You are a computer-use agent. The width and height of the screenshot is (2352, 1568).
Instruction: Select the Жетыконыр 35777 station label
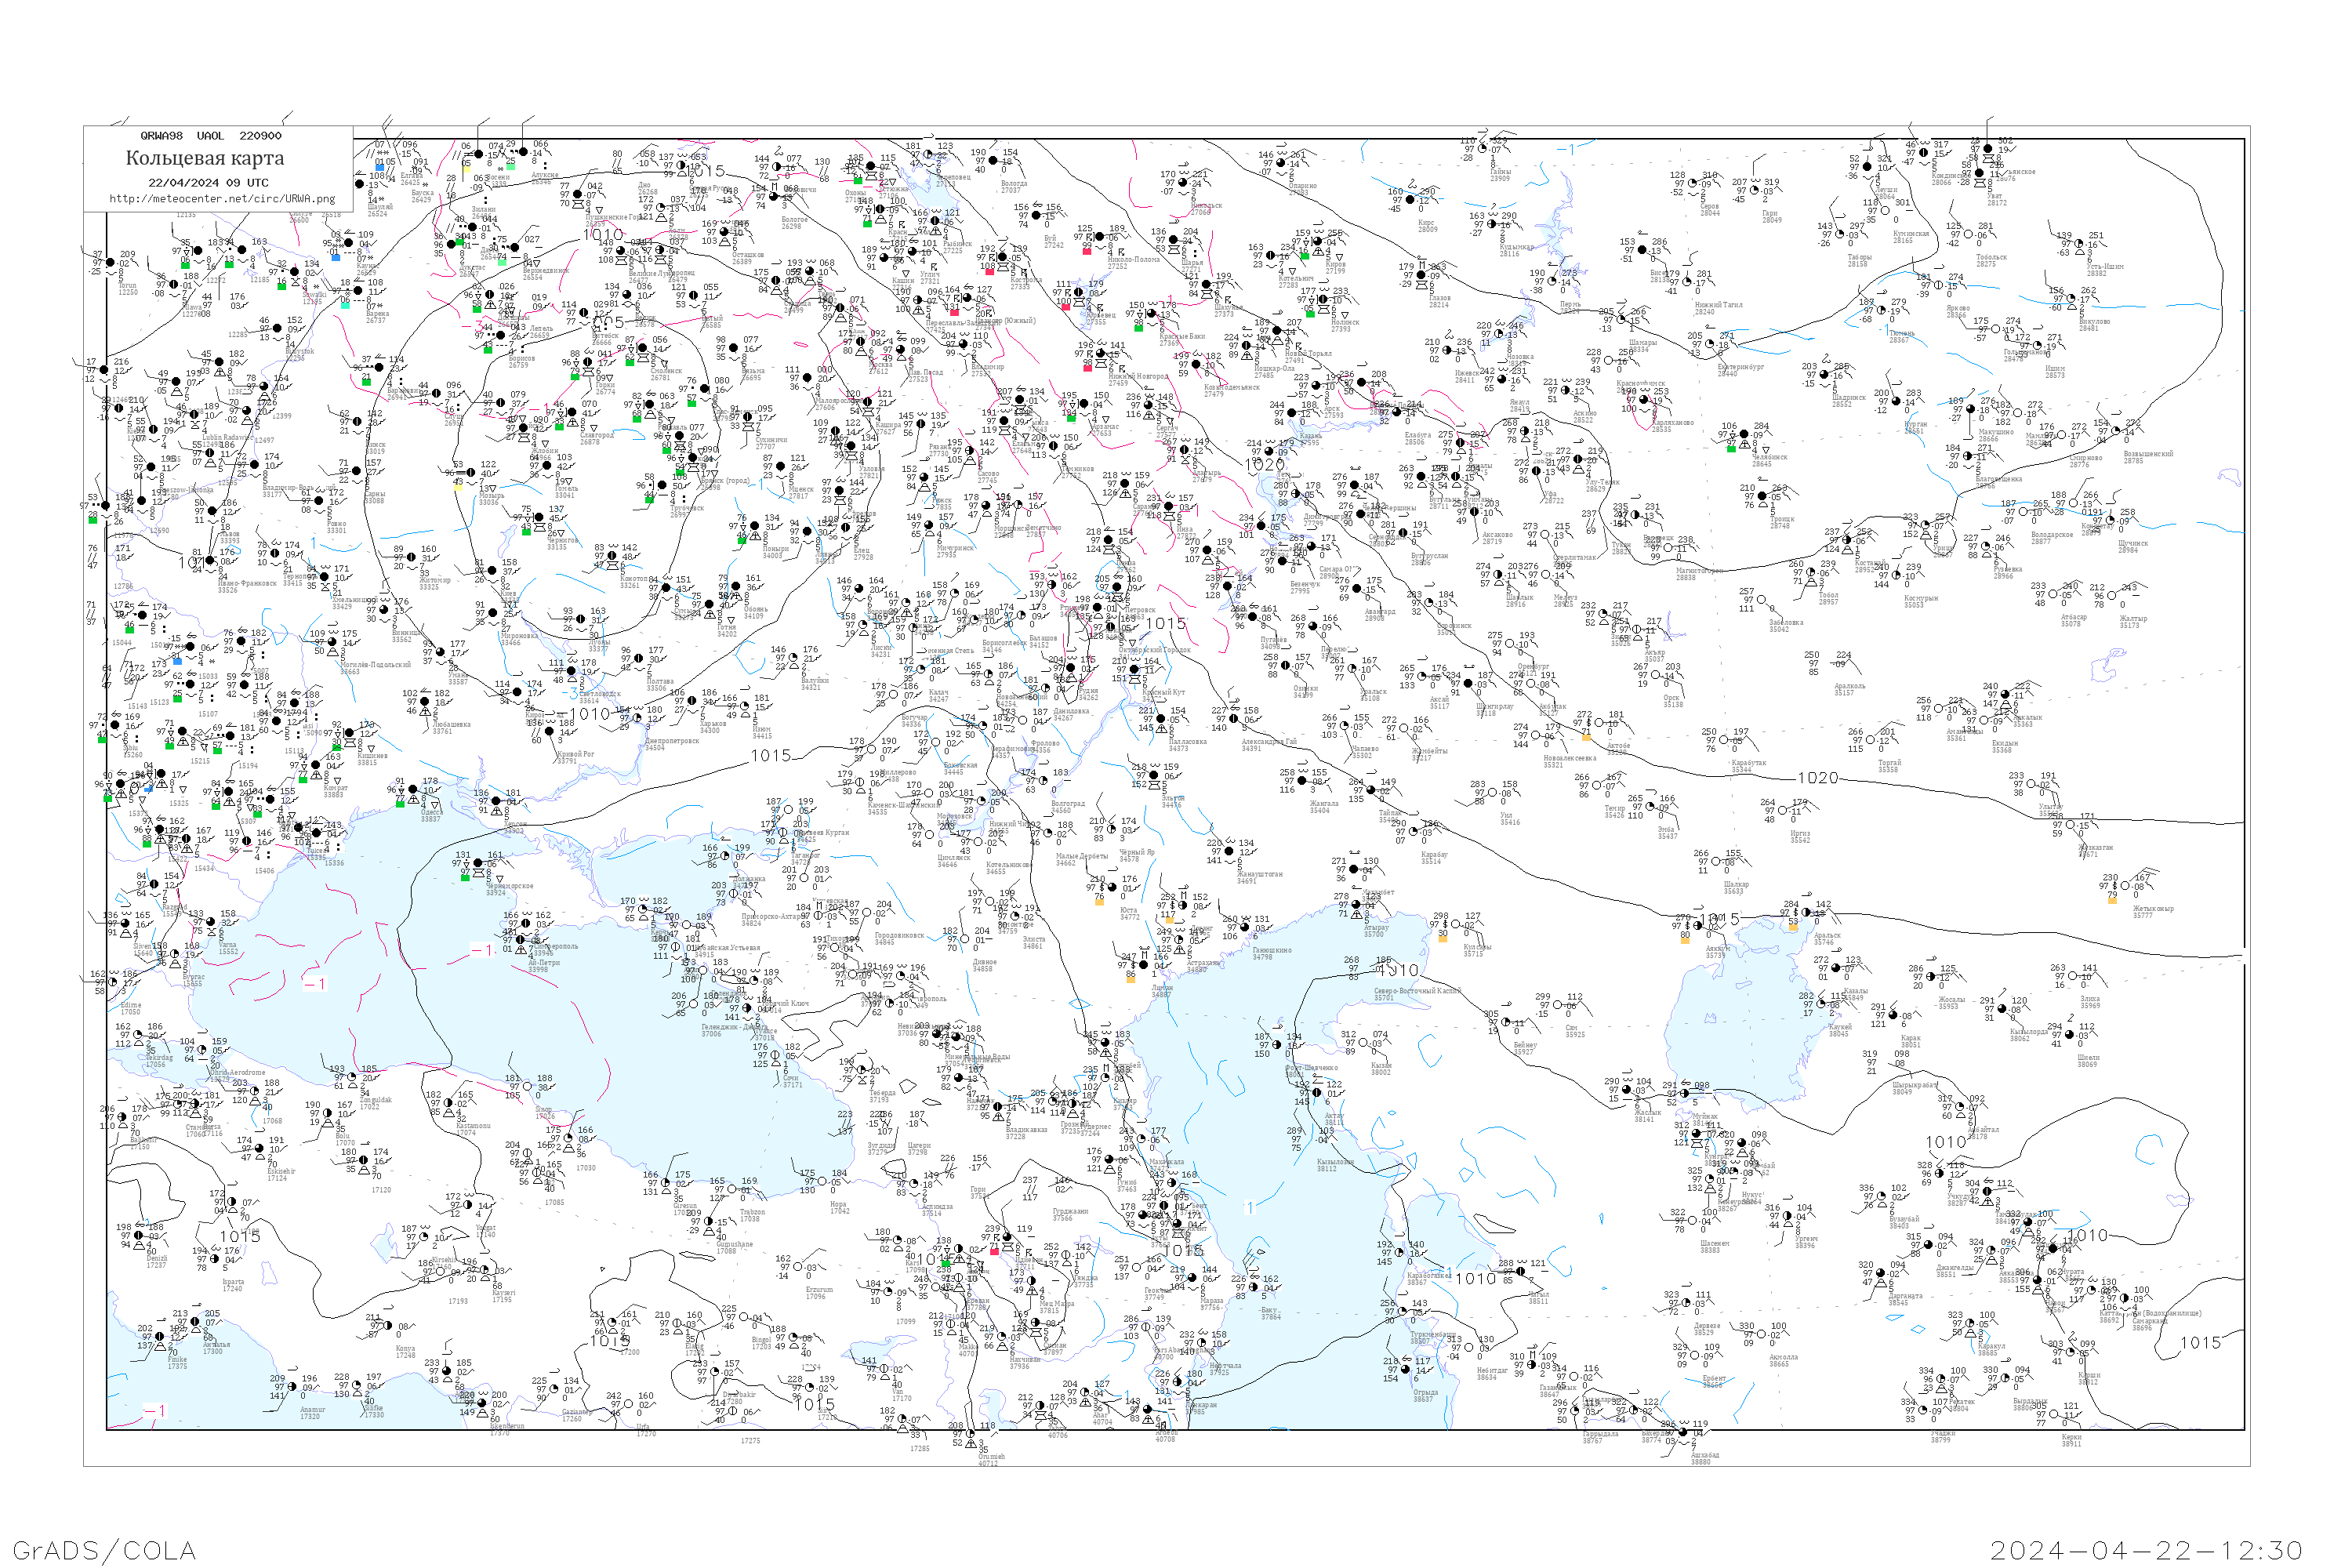pyautogui.click(x=2152, y=912)
